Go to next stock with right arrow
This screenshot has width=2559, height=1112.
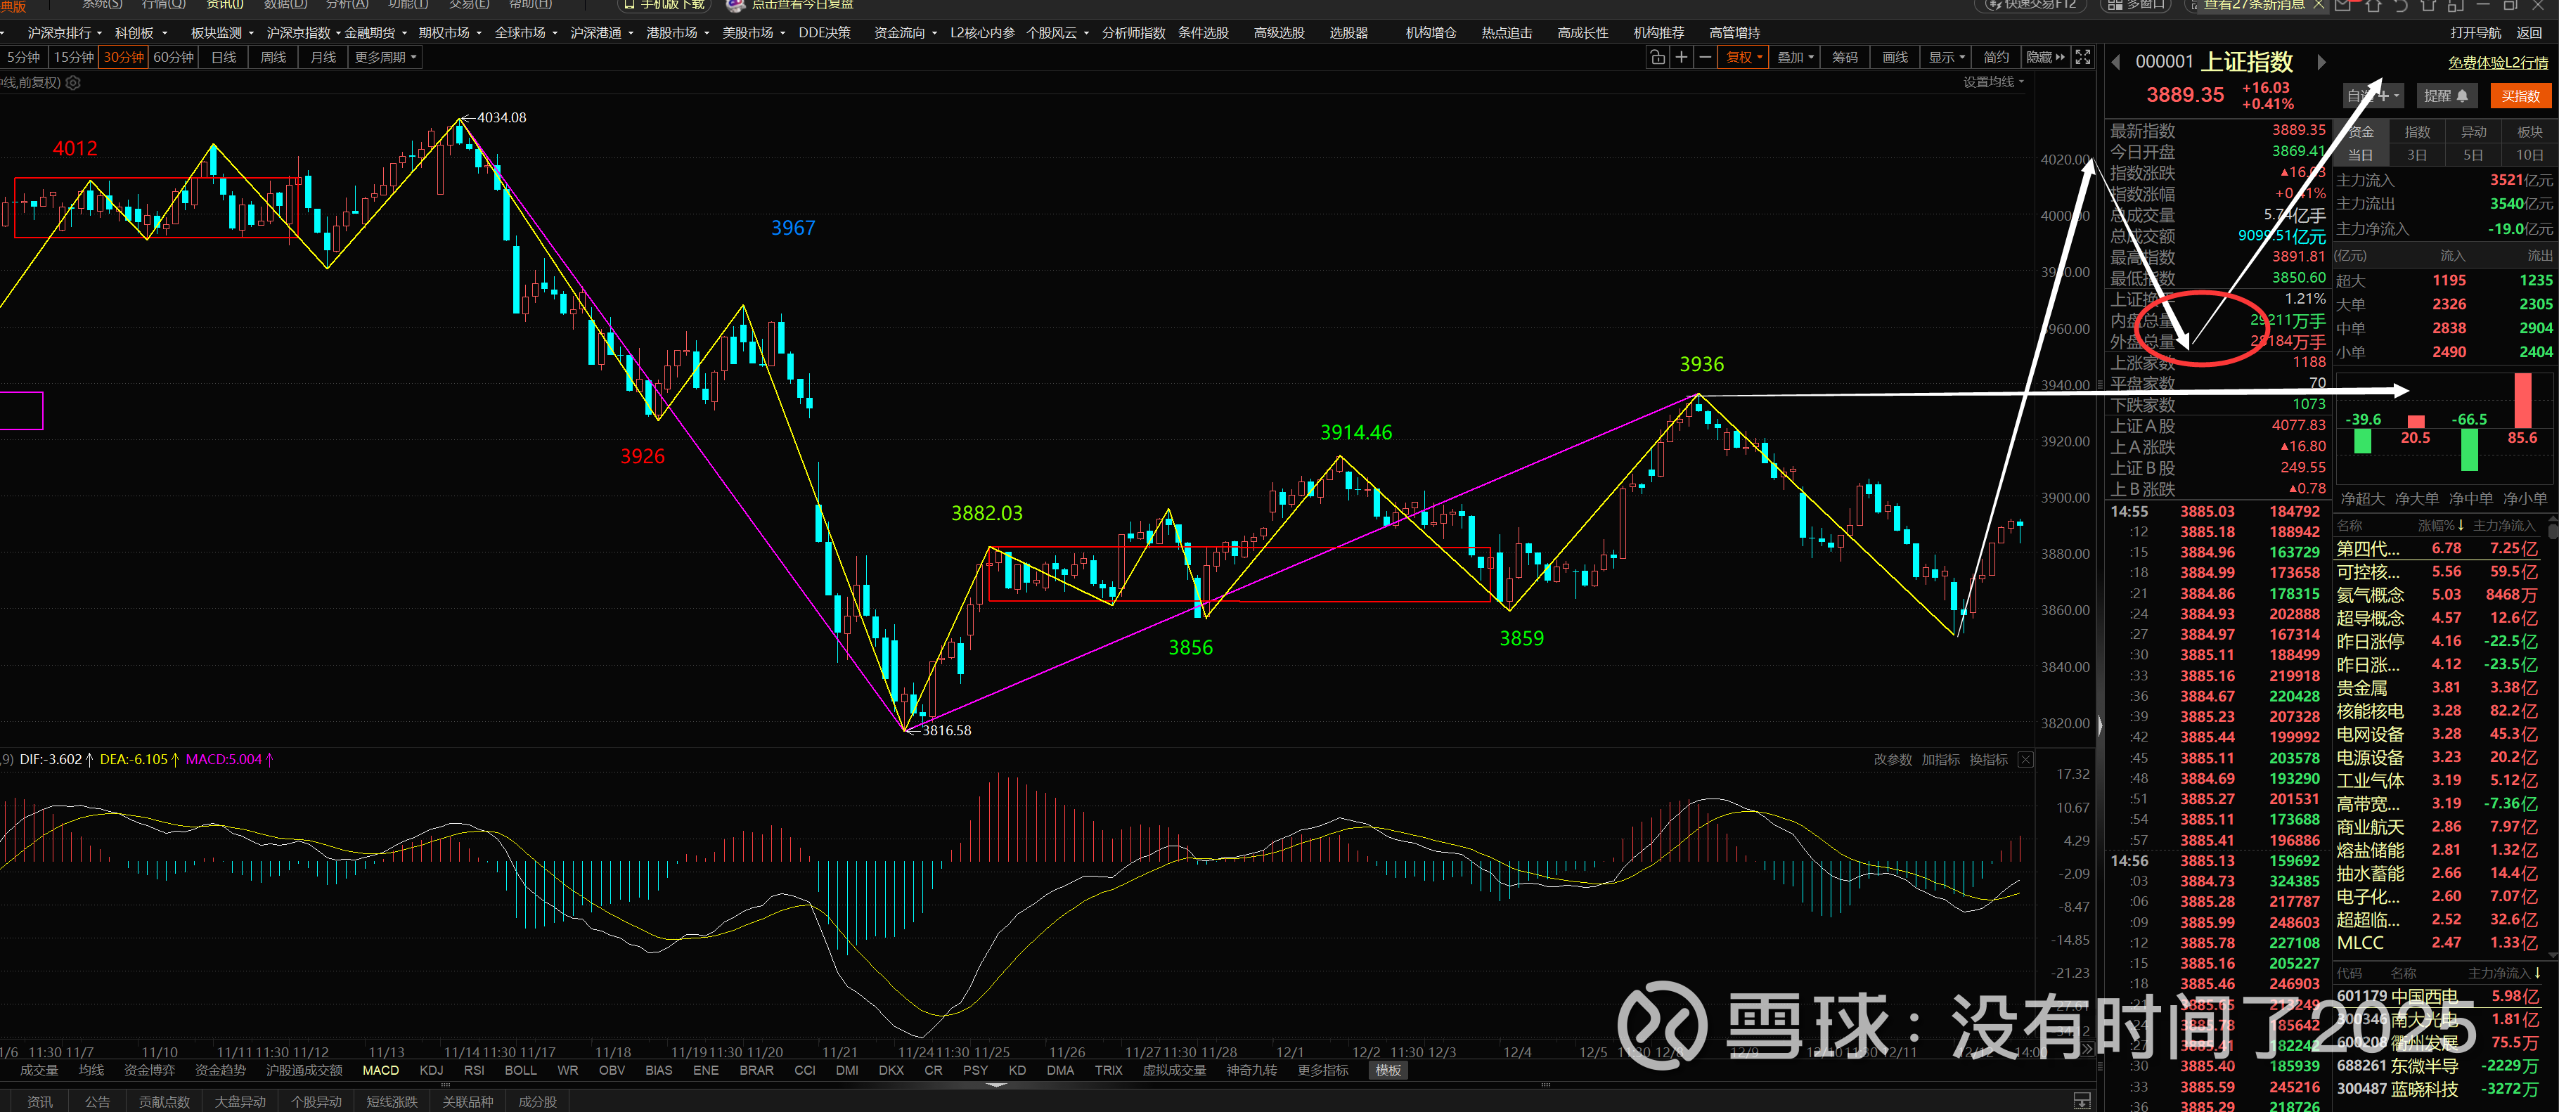2321,63
